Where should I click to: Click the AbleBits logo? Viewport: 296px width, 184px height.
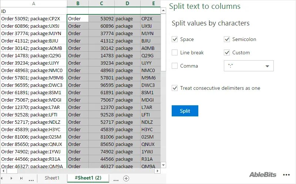coord(262,175)
